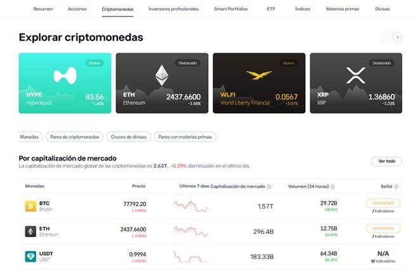
Task: Click the ETH 7-day sparkline chart
Action: tap(191, 231)
